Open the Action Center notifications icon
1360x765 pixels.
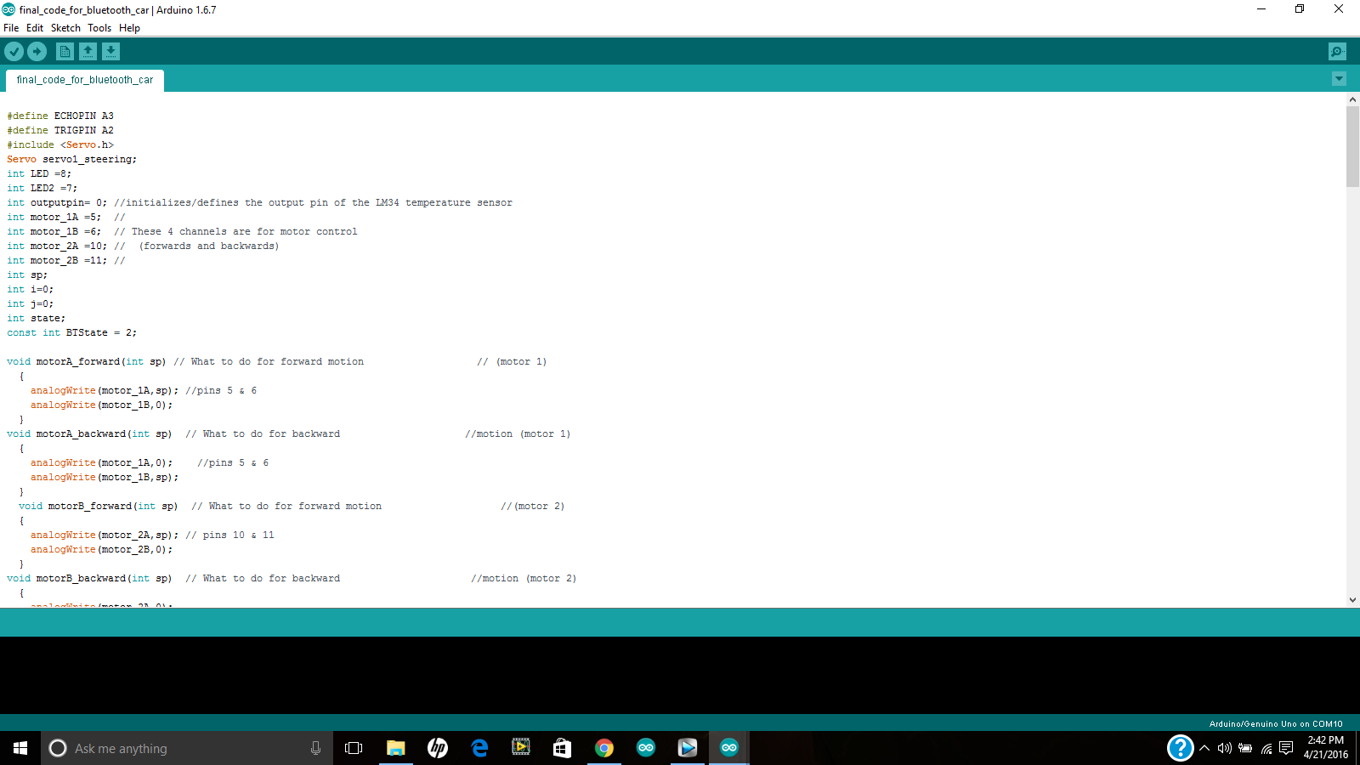coord(1286,748)
